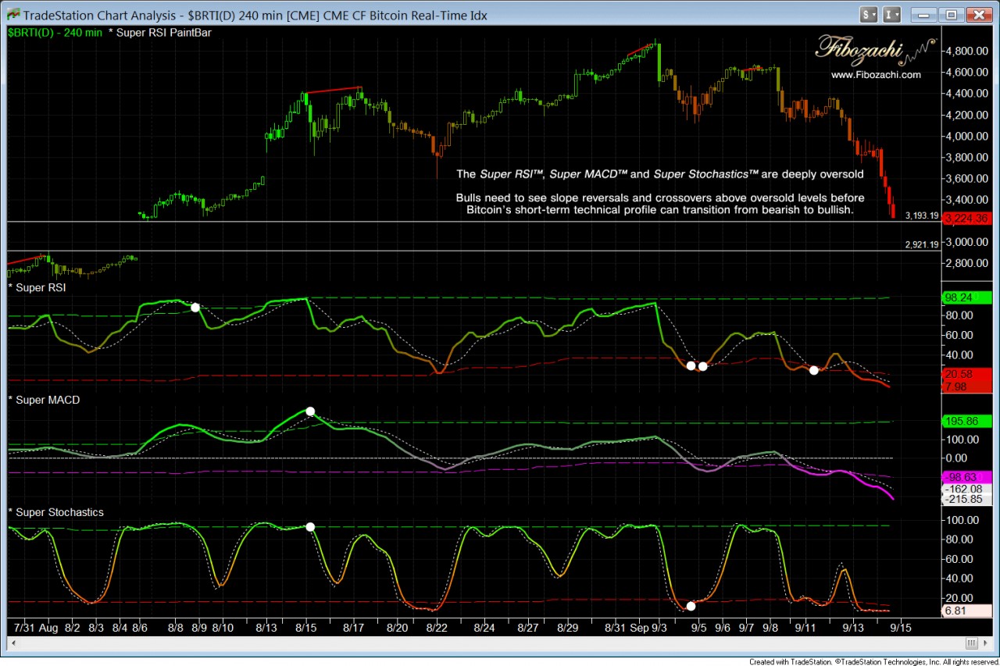This screenshot has width=1000, height=666.
Task: Click the -215.85 MACD value tag
Action: (967, 500)
